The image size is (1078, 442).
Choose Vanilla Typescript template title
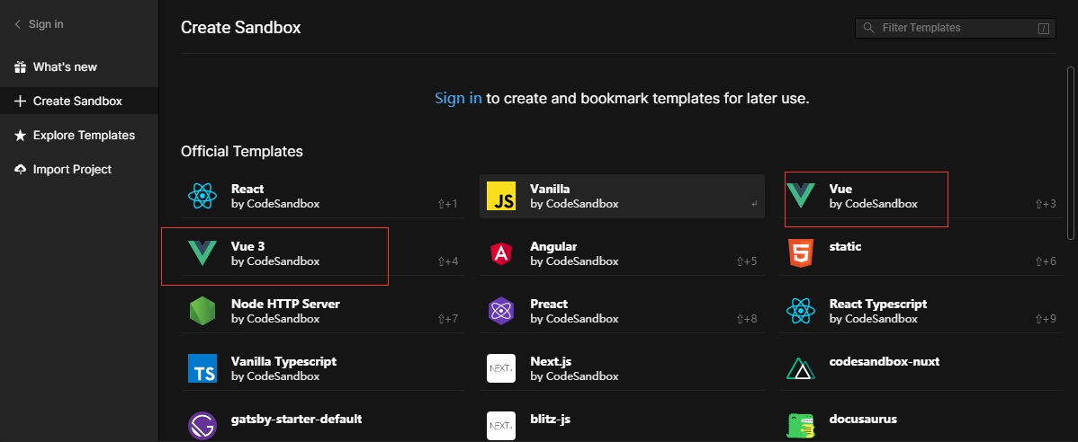coord(284,361)
